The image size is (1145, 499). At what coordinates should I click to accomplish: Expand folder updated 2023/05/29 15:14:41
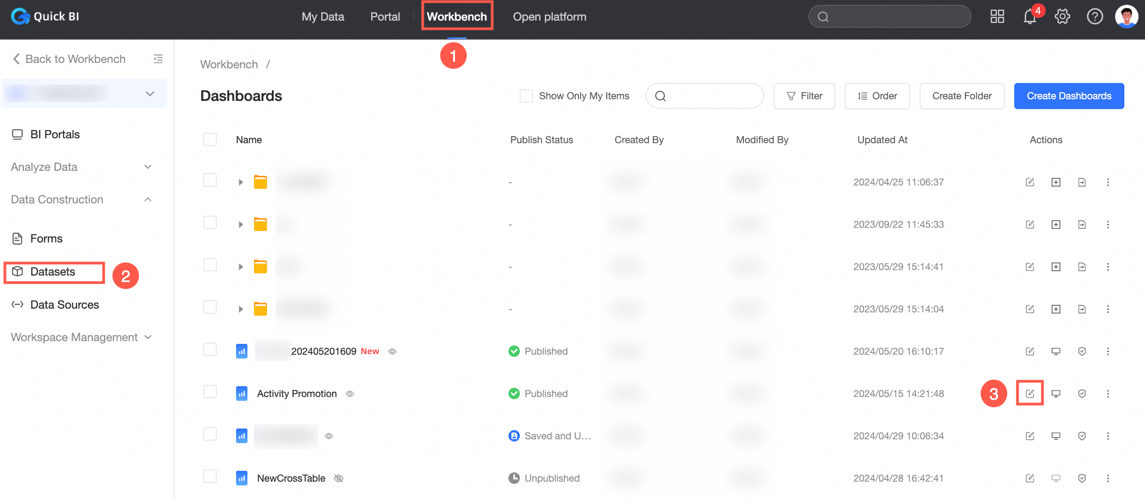click(x=240, y=267)
